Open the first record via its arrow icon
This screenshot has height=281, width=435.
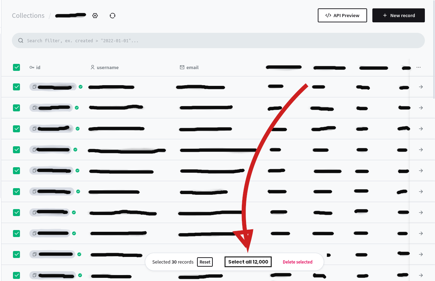pos(421,87)
